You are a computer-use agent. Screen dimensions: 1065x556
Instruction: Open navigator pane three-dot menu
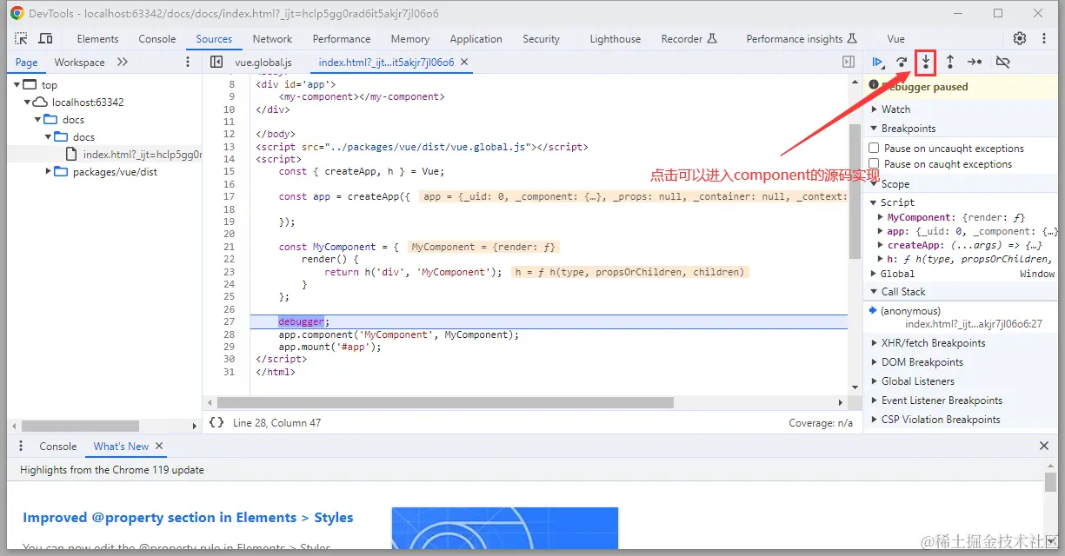tap(188, 63)
